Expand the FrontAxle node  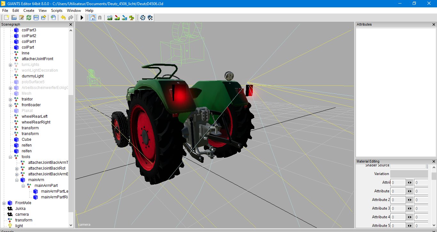pyautogui.click(x=4, y=203)
